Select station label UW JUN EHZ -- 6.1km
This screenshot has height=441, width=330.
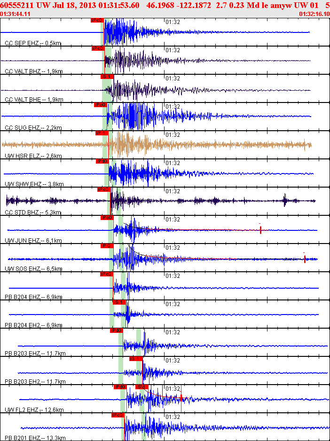tap(33, 240)
